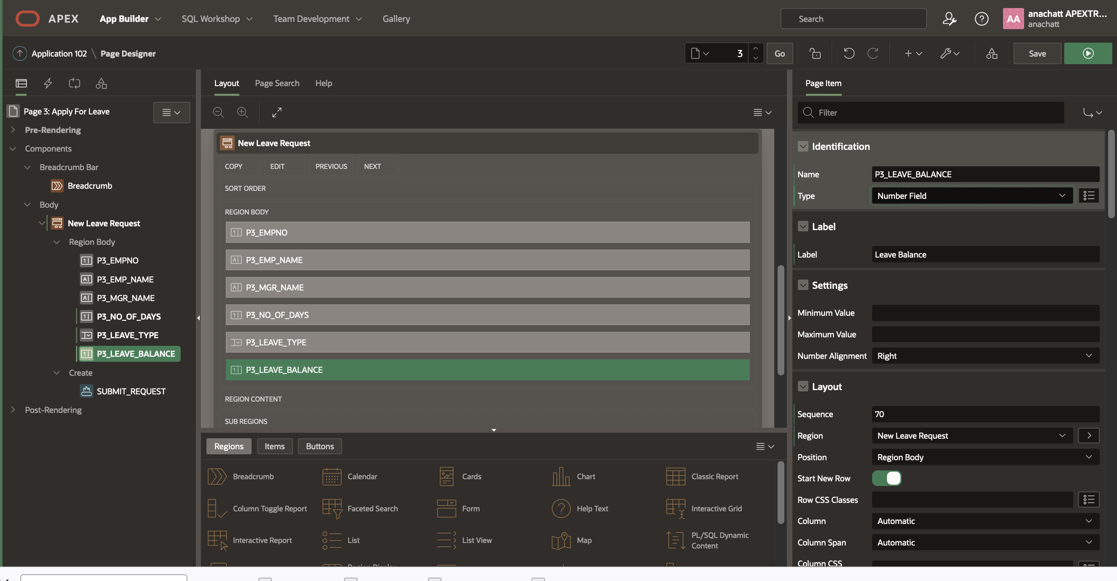Open the Number Alignment dropdown
The height and width of the screenshot is (581, 1117).
pos(985,356)
